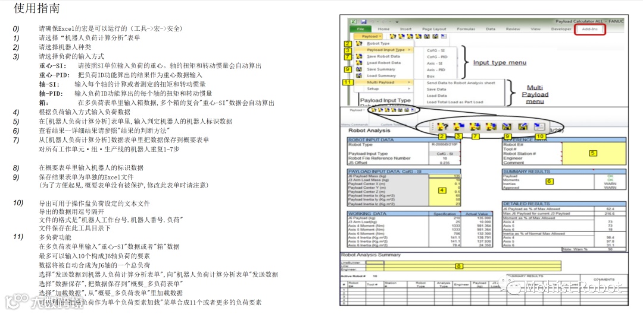Switch to the Home ribbon tab
This screenshot has height=314, width=643.
pyautogui.click(x=383, y=30)
